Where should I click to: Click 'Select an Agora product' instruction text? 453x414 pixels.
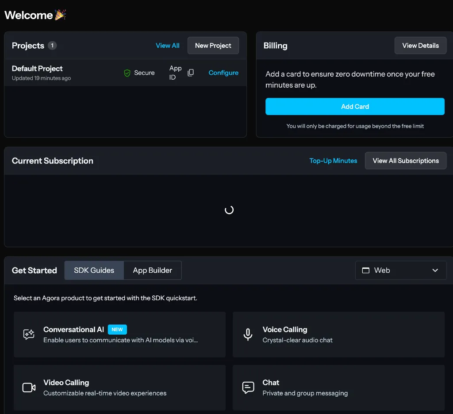click(105, 298)
